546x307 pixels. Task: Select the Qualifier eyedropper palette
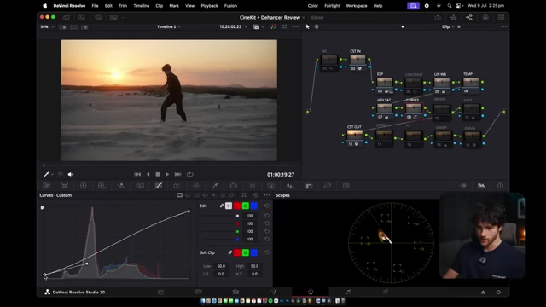tap(215, 186)
